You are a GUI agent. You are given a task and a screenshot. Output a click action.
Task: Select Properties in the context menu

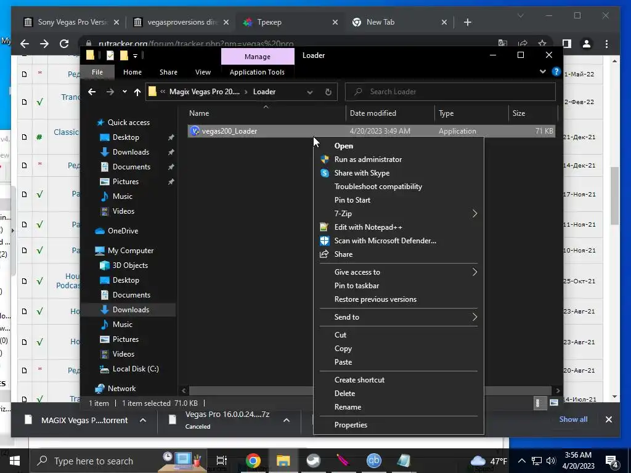pyautogui.click(x=351, y=425)
